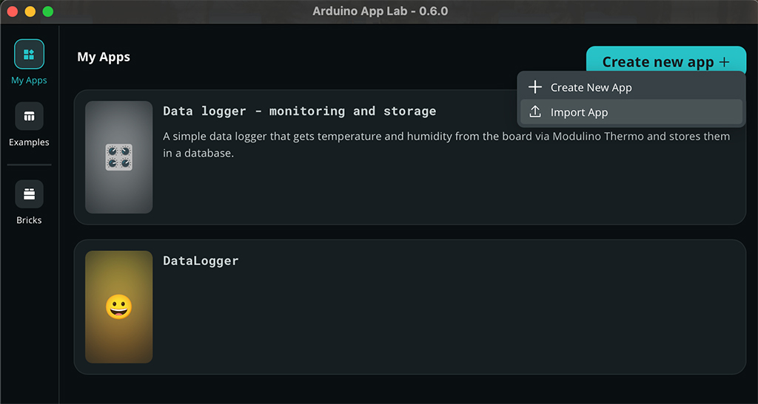Open the Examples sidebar icon
This screenshot has height=404, width=758.
click(29, 116)
